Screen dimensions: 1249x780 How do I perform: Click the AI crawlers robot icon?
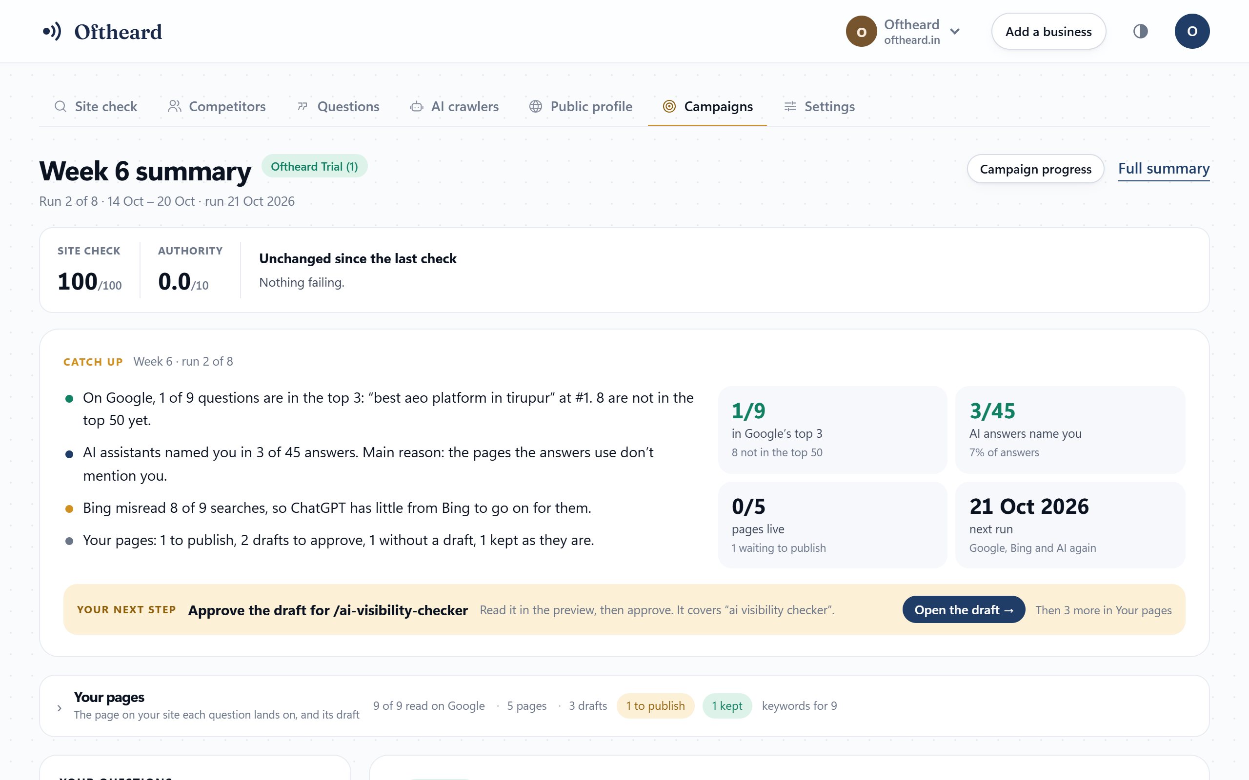tap(417, 106)
